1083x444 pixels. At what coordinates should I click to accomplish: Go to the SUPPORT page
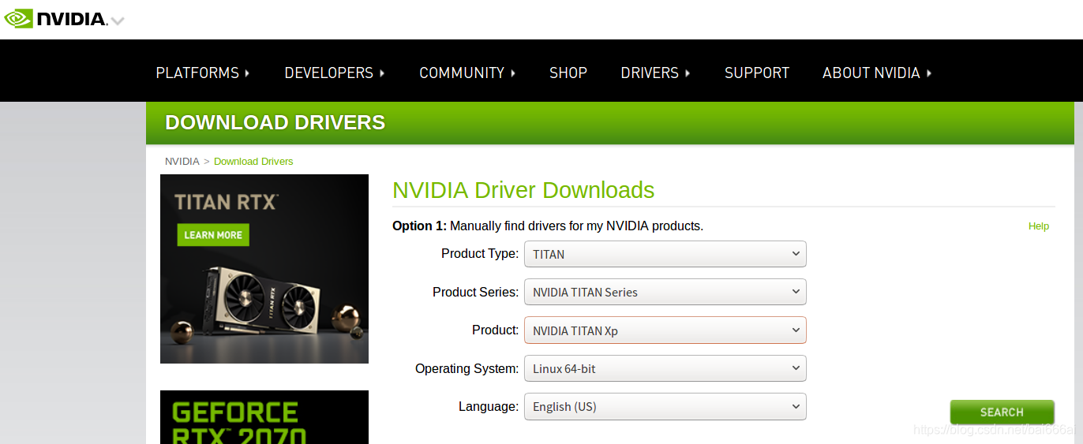pos(757,73)
